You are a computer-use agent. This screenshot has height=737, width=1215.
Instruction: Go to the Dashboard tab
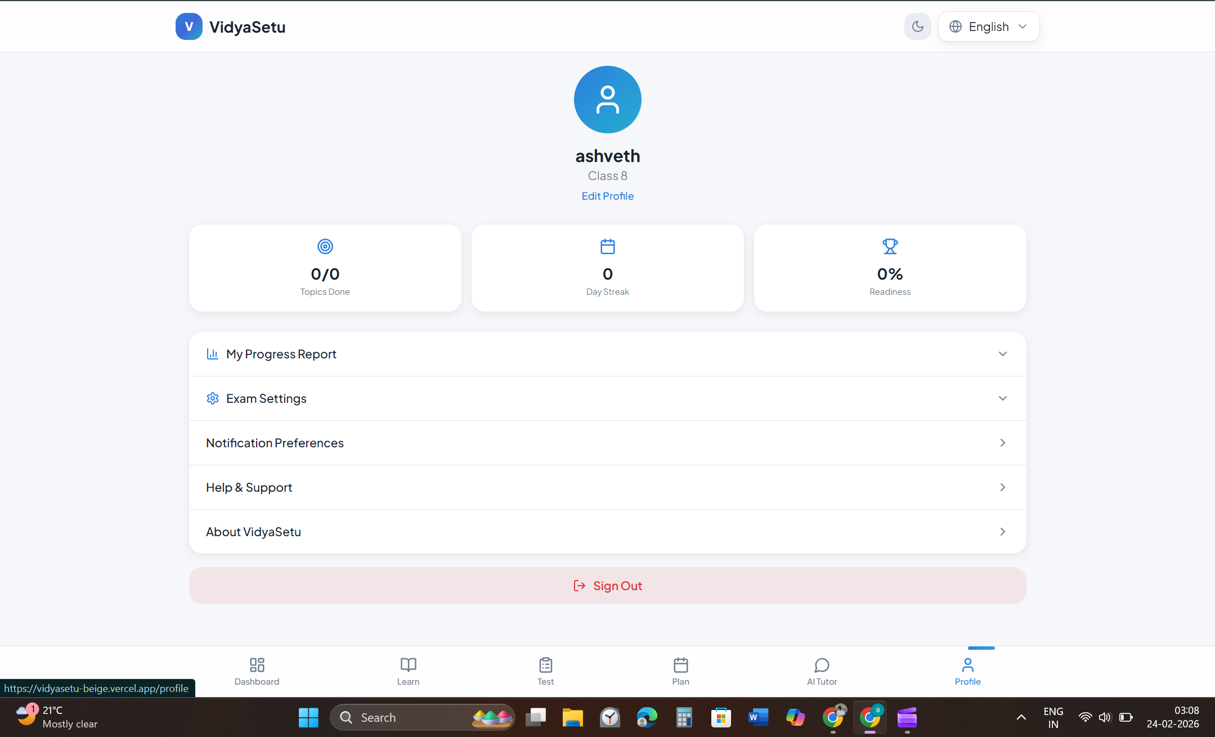(x=257, y=672)
